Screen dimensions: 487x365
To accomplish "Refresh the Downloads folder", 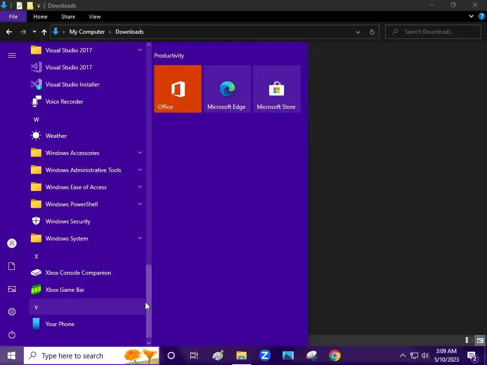I will pyautogui.click(x=372, y=32).
